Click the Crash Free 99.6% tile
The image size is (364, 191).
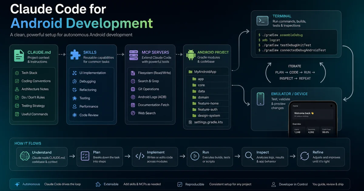pos(327,131)
